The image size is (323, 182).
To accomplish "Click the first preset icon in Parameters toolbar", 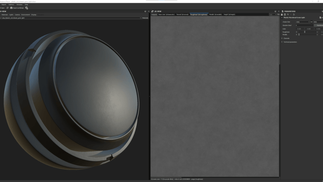I will pos(282,15).
